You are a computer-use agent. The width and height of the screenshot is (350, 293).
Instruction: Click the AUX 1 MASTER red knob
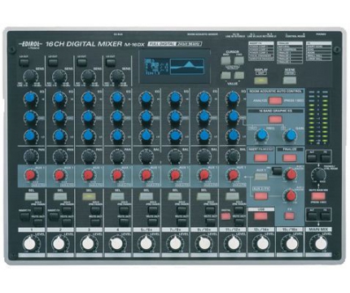291,174
